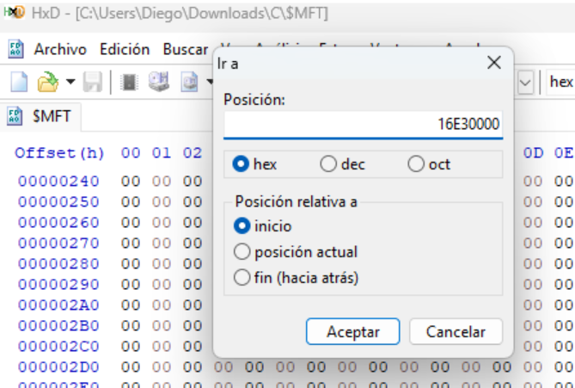Image resolution: width=575 pixels, height=388 pixels.
Task: Click the Aceptar button
Action: point(352,331)
